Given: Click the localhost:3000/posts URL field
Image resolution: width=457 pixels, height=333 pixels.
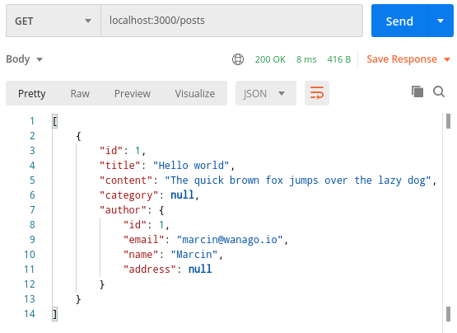Looking at the screenshot, I should (231, 21).
